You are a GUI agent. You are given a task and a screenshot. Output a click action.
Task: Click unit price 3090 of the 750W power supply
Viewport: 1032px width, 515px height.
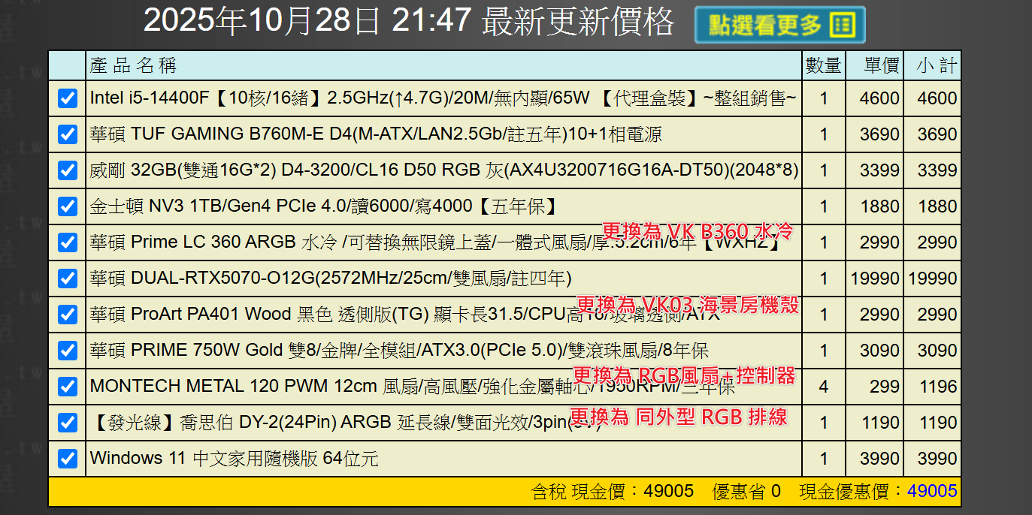point(879,351)
